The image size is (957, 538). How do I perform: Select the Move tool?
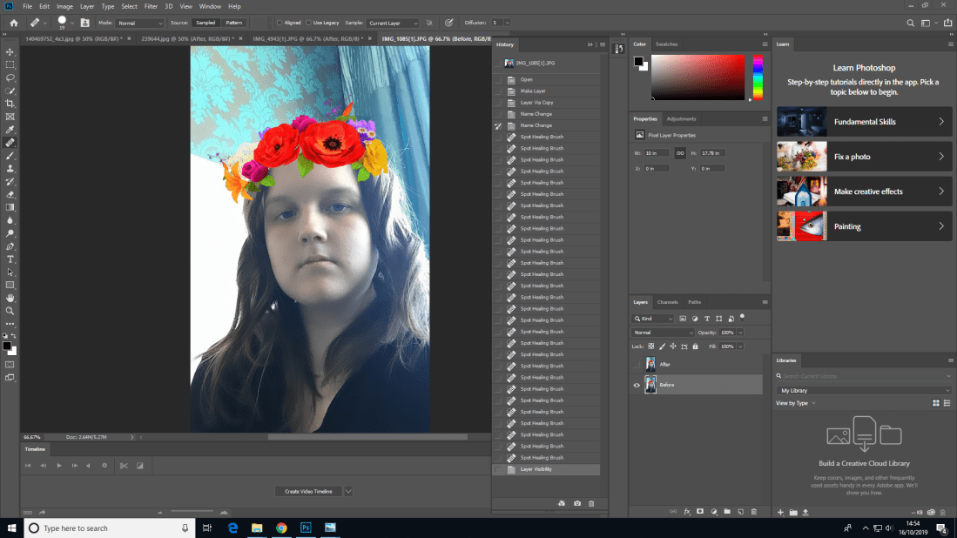tap(10, 51)
